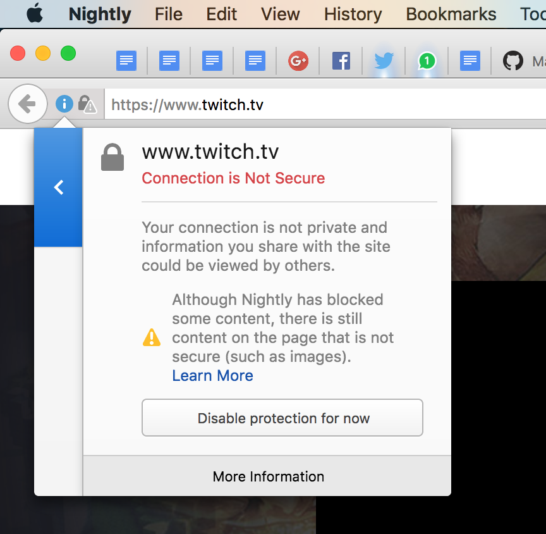Viewport: 546px width, 534px height.
Task: Open More Information
Action: [x=268, y=476]
